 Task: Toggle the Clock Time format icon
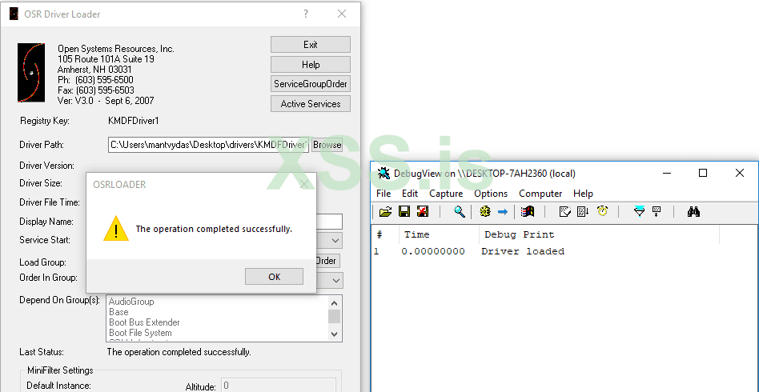click(602, 211)
